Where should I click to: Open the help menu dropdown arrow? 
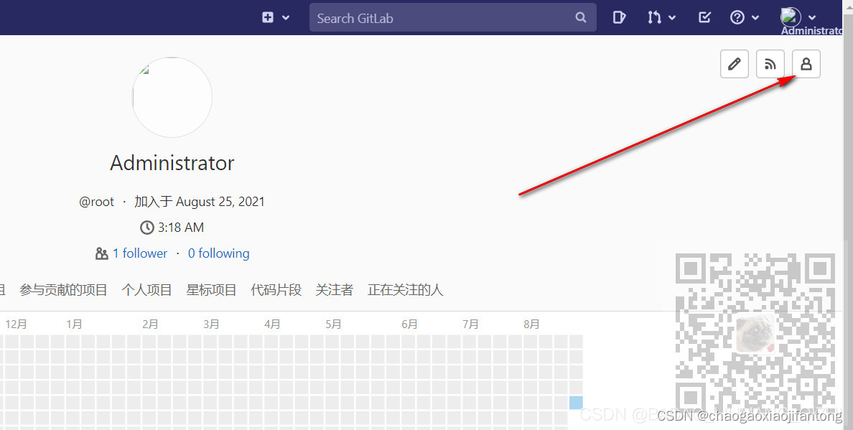755,17
